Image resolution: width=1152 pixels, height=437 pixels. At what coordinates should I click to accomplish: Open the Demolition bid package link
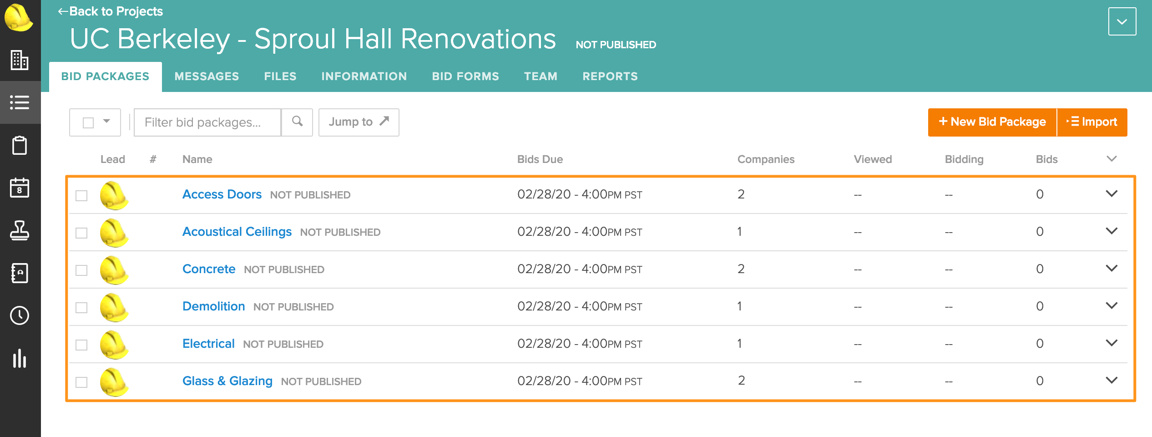(x=213, y=306)
